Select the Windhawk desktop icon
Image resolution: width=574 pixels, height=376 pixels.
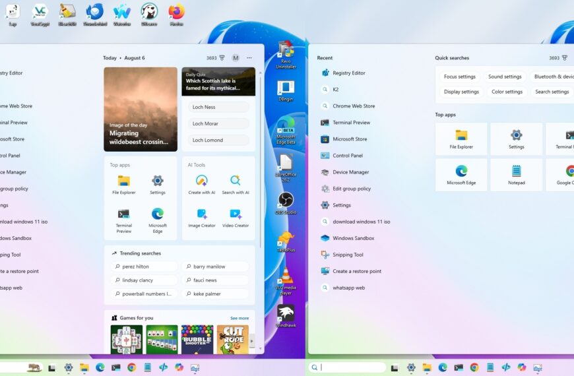click(x=286, y=316)
